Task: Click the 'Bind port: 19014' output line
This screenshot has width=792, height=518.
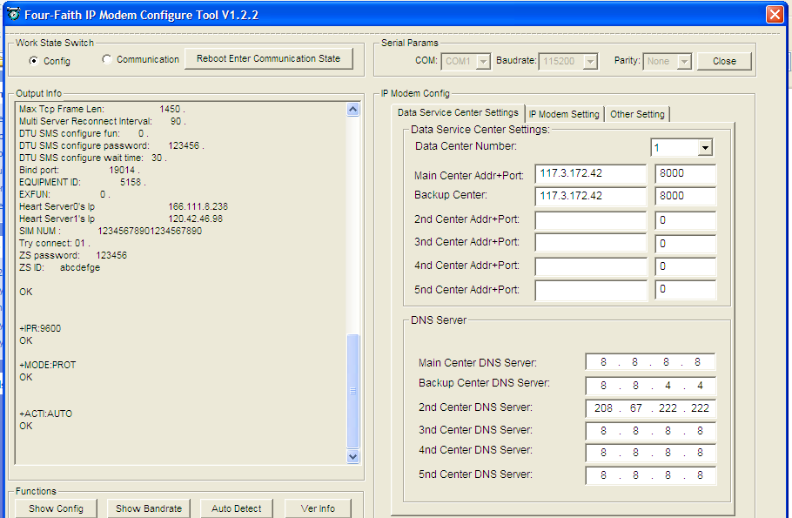Action: (79, 171)
